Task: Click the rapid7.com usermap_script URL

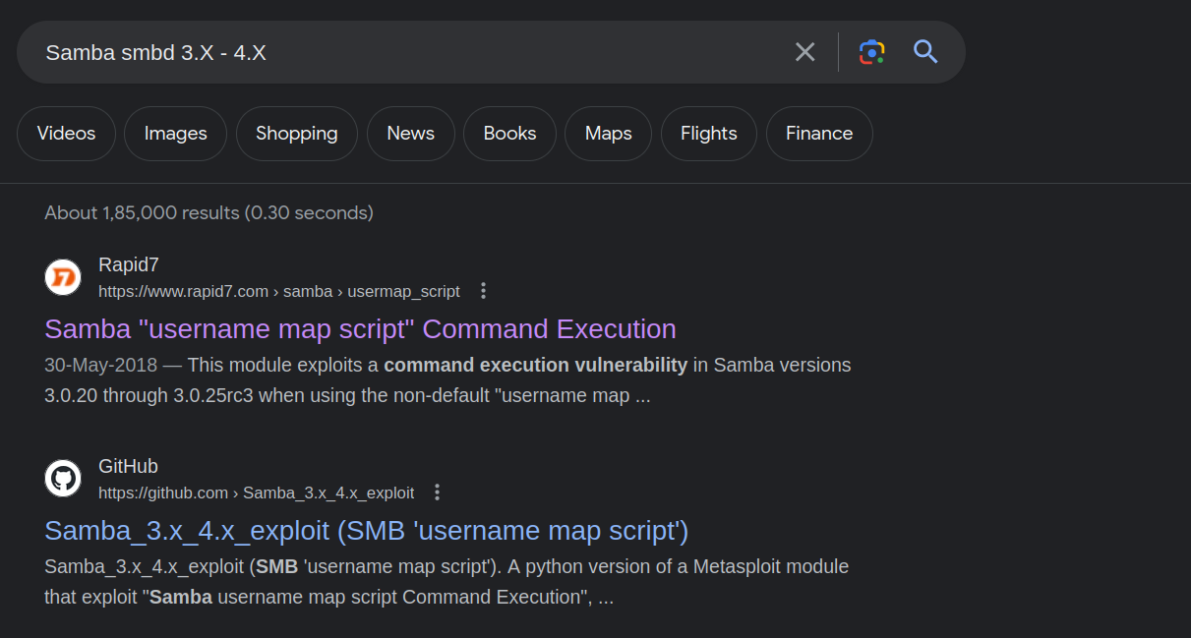Action: click(279, 291)
